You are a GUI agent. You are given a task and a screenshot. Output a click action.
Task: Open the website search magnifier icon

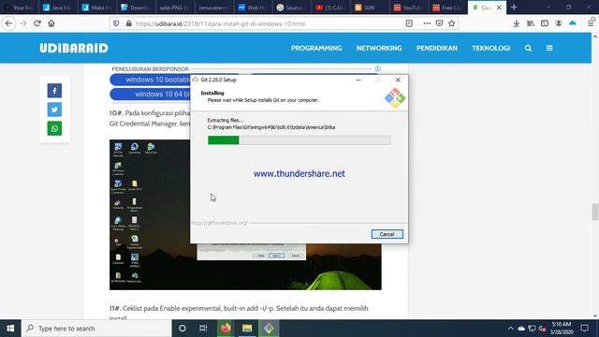[528, 48]
